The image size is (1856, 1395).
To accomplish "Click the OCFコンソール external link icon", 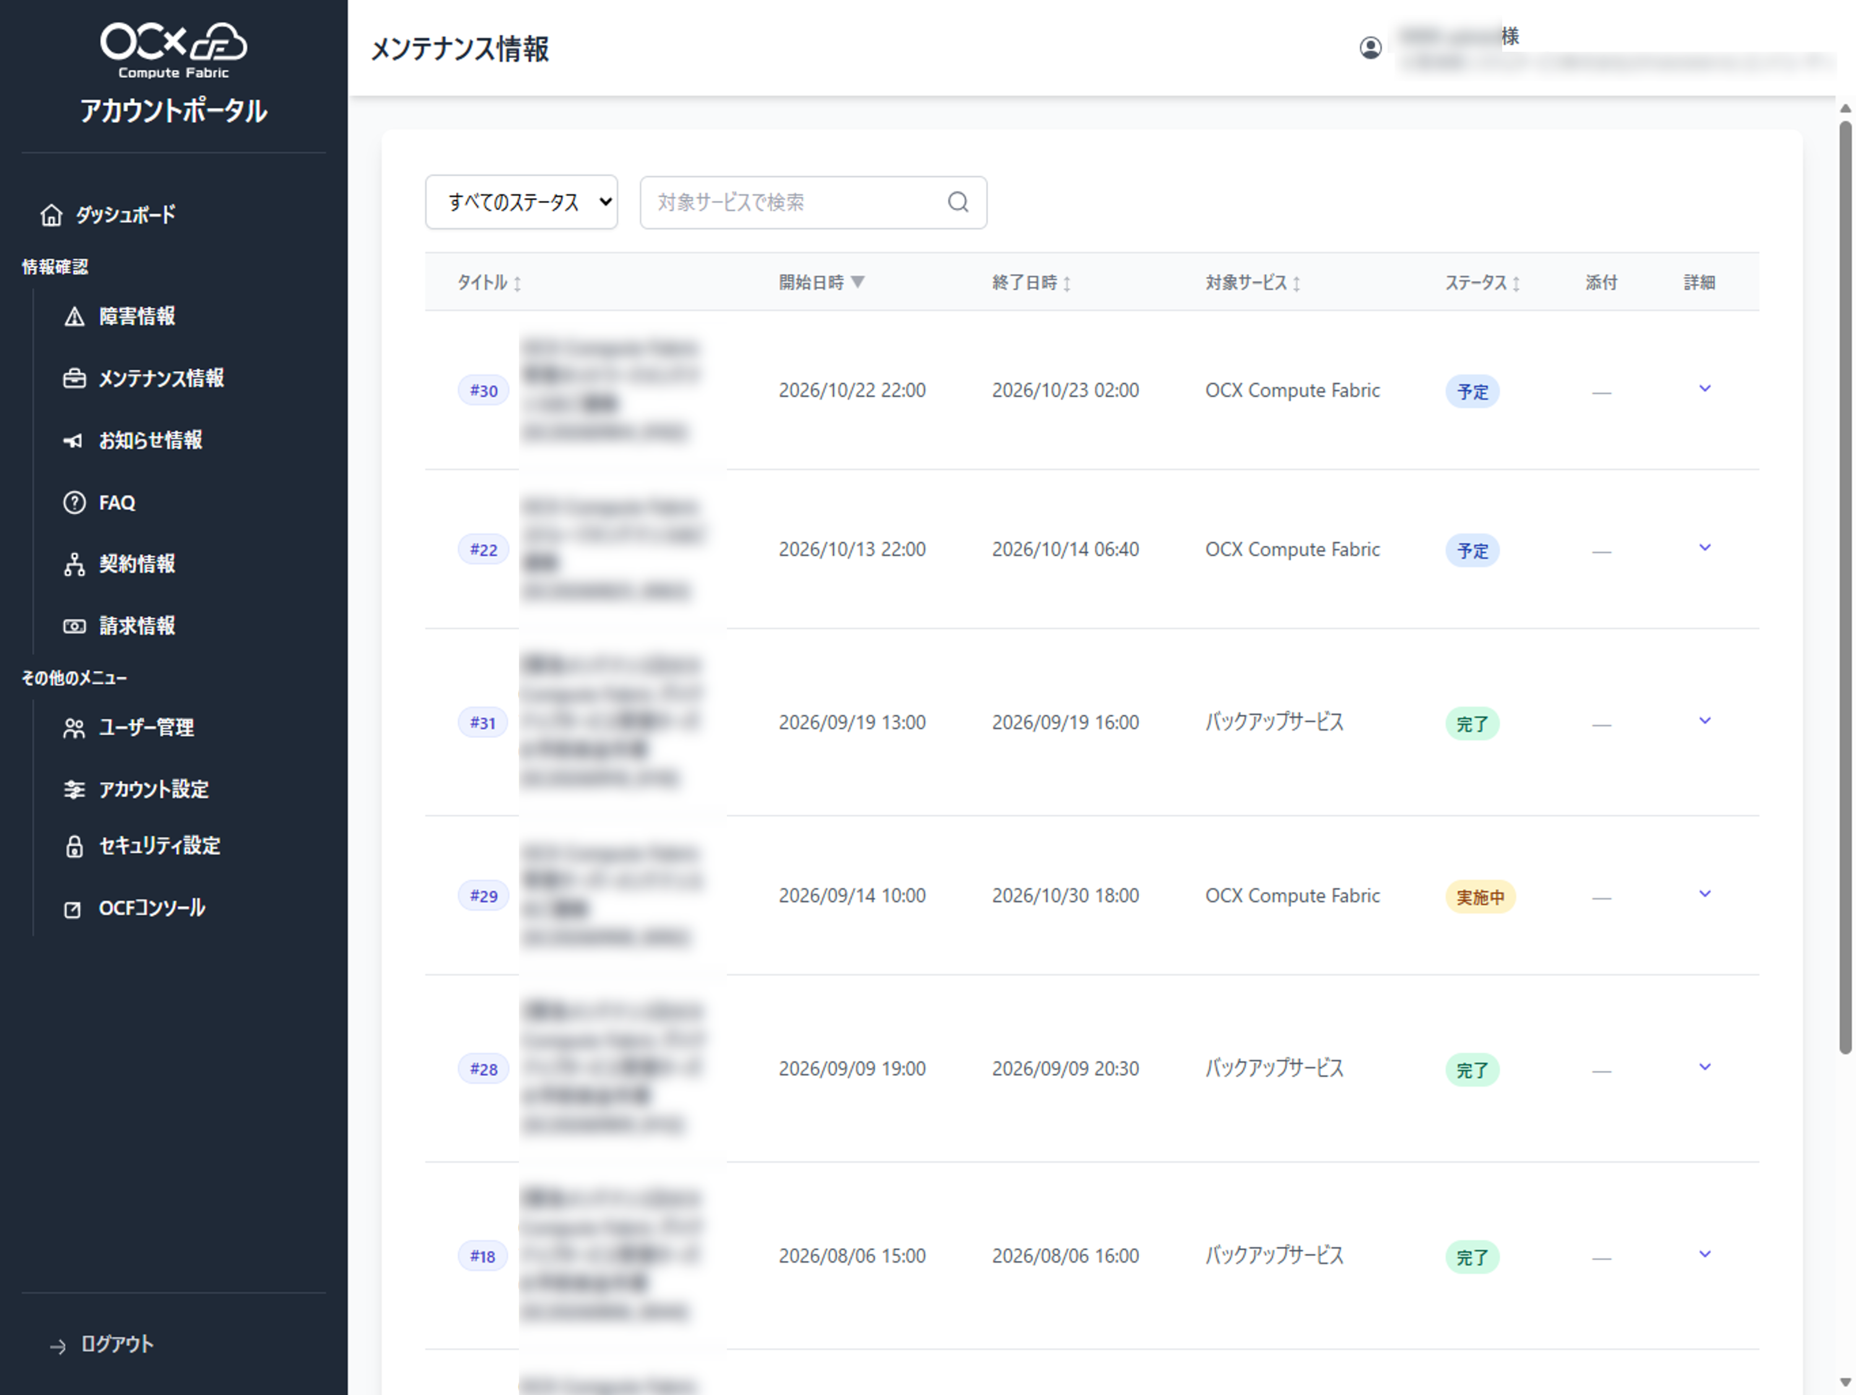I will (73, 909).
